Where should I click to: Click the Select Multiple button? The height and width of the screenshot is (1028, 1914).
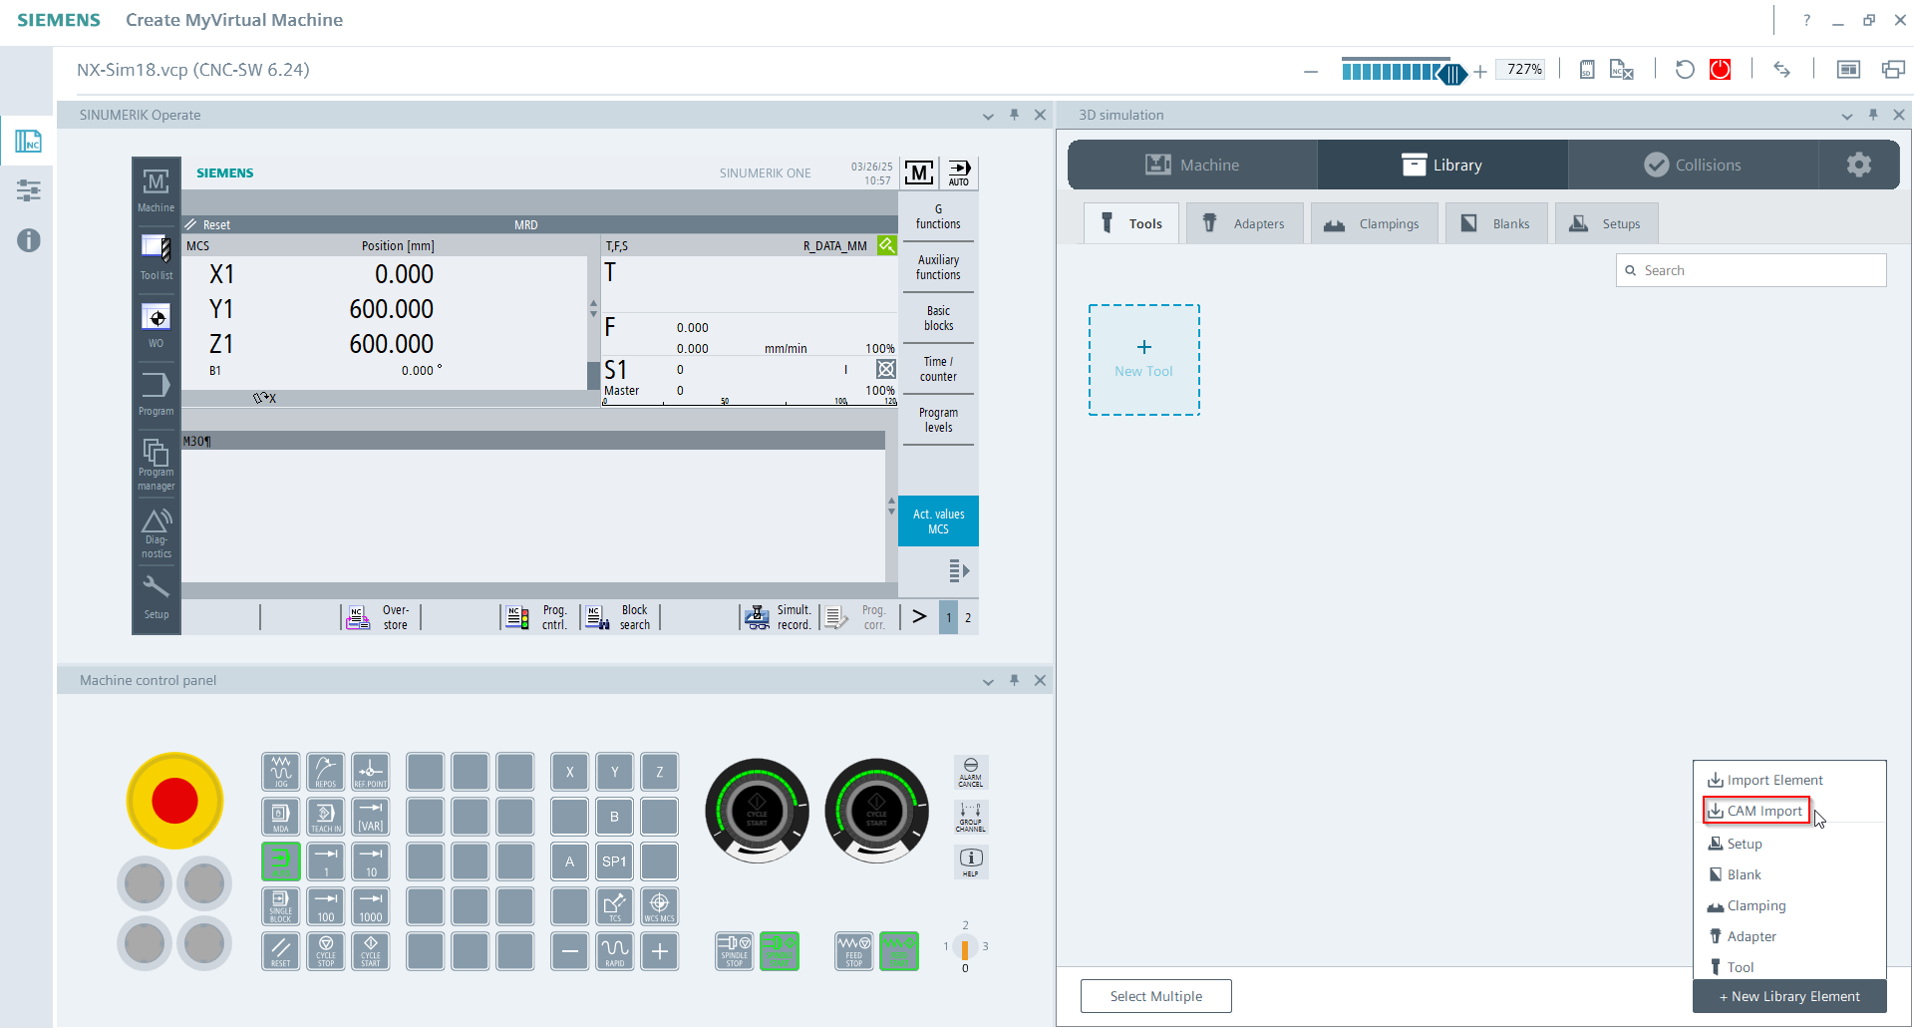pos(1155,995)
